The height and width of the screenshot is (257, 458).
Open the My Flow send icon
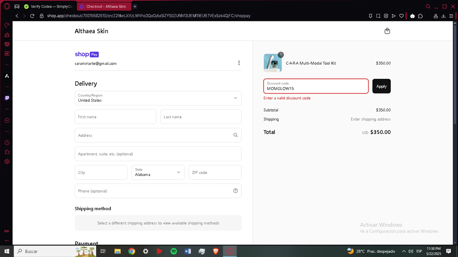(394, 16)
